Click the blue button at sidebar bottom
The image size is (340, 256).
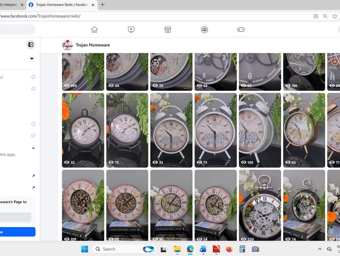click(x=18, y=232)
